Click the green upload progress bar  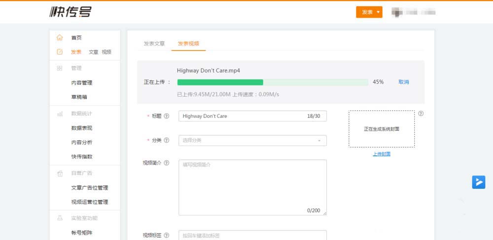[x=273, y=82]
